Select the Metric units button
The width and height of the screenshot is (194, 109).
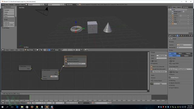pos(180,53)
